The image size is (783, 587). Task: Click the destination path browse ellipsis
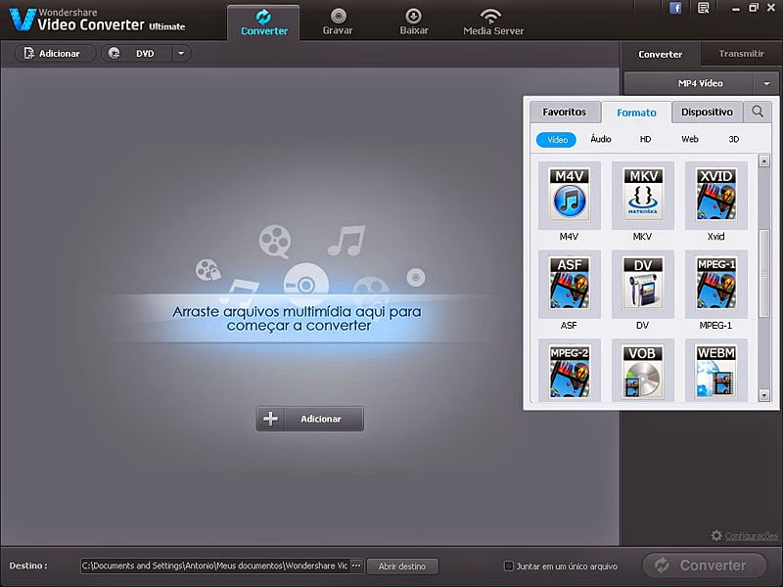click(356, 565)
